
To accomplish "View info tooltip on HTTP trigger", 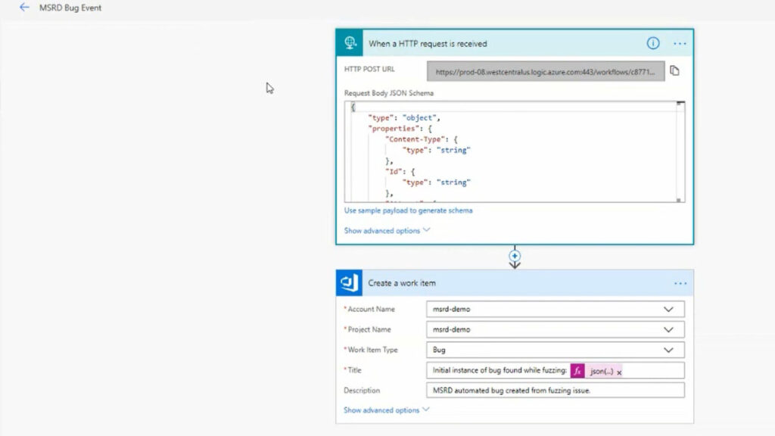I will (x=652, y=43).
